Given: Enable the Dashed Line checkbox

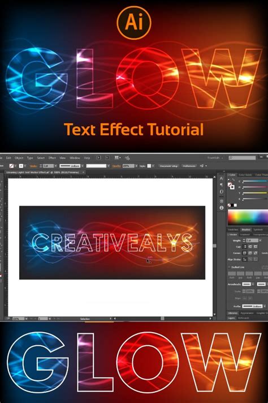Looking at the screenshot, I should (229, 267).
